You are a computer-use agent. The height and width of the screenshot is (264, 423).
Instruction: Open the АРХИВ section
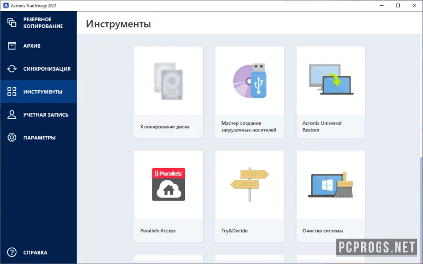[32, 46]
